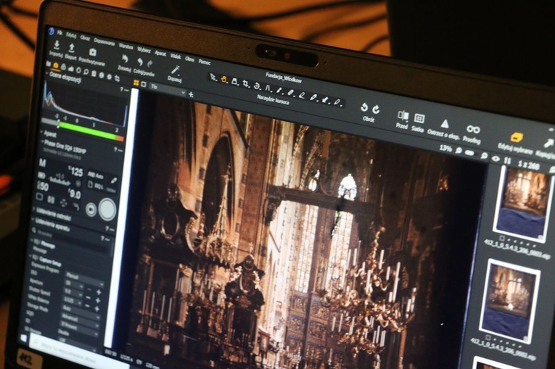The image size is (555, 369).
Task: Toggle the Siatka grid overlay
Action: click(x=419, y=118)
